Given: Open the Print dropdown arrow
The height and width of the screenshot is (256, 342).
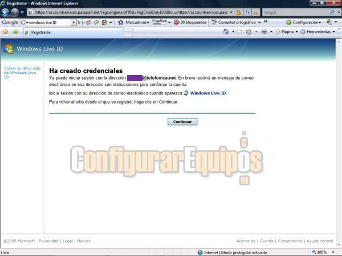Looking at the screenshot, I should click(271, 32).
